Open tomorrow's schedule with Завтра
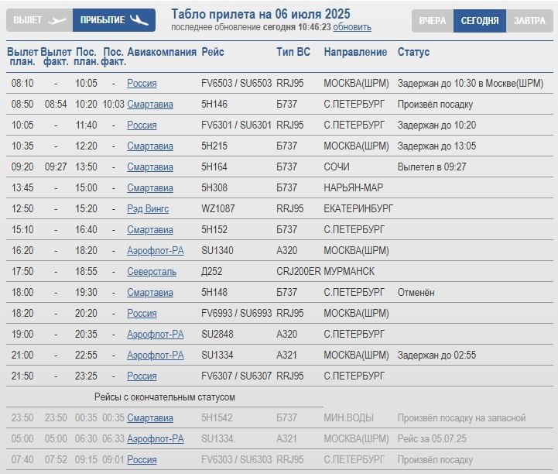Image resolution: width=558 pixels, height=474 pixels. click(x=529, y=21)
